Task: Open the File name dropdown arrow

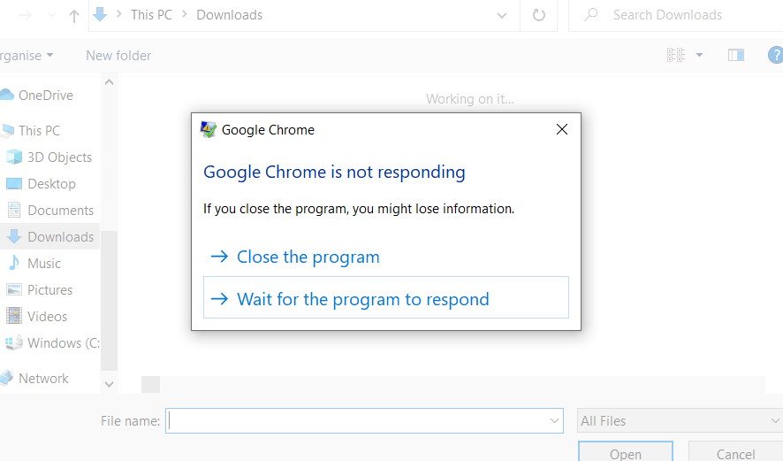Action: (554, 421)
